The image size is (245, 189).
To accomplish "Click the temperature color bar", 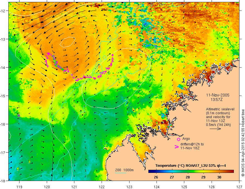I will click(x=191, y=171).
